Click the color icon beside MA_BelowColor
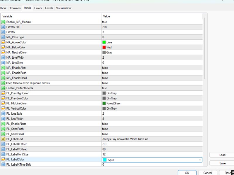 (x=3, y=47)
